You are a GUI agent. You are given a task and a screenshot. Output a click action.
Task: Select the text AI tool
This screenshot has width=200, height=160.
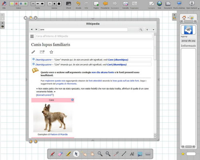[x=132, y=154]
